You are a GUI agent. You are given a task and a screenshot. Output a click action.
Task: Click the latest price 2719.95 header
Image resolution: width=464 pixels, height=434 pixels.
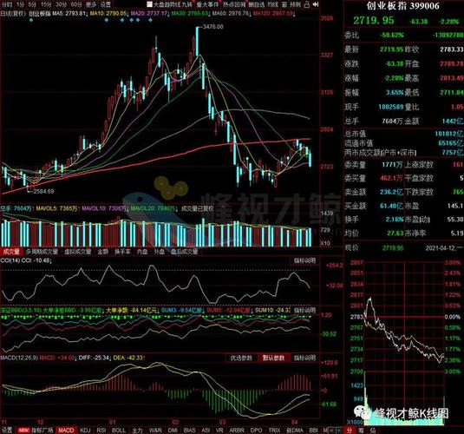pyautogui.click(x=374, y=21)
